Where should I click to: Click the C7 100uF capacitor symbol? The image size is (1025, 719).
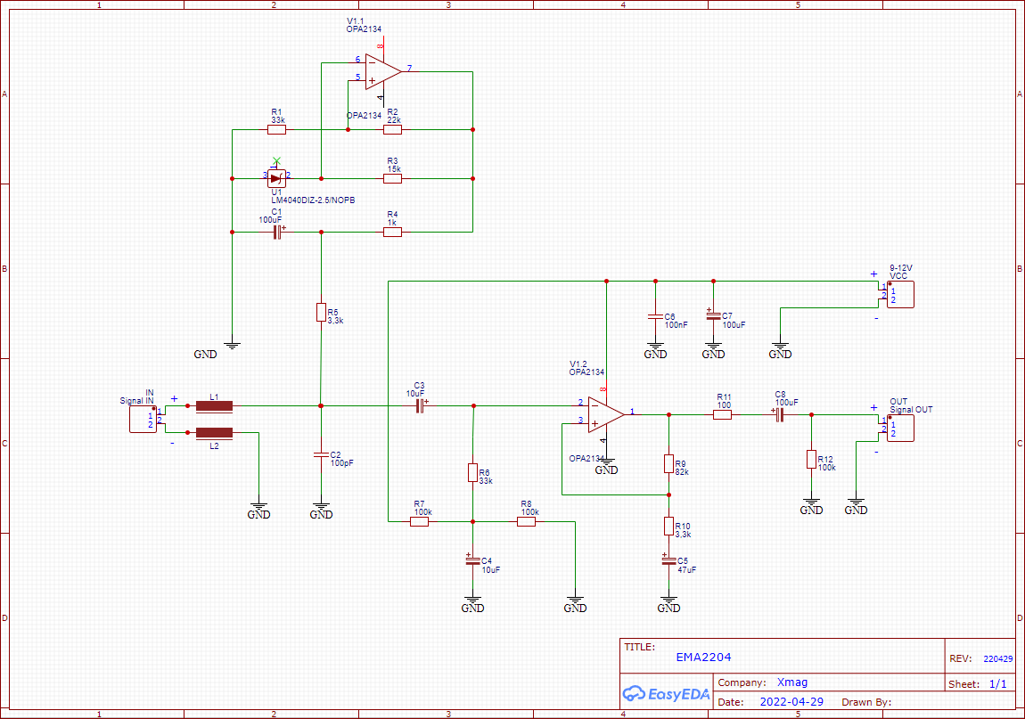pos(713,316)
